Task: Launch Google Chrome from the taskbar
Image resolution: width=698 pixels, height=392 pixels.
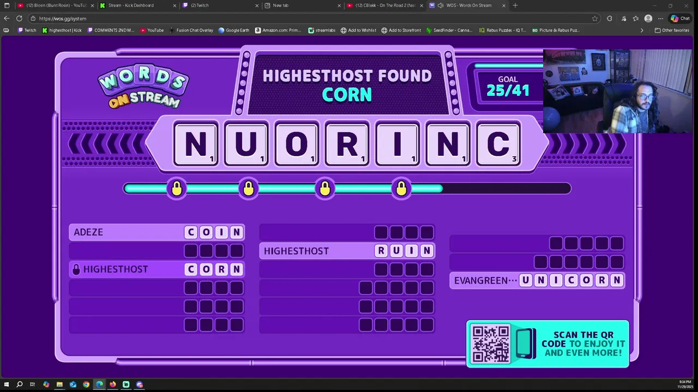Action: coord(86,384)
